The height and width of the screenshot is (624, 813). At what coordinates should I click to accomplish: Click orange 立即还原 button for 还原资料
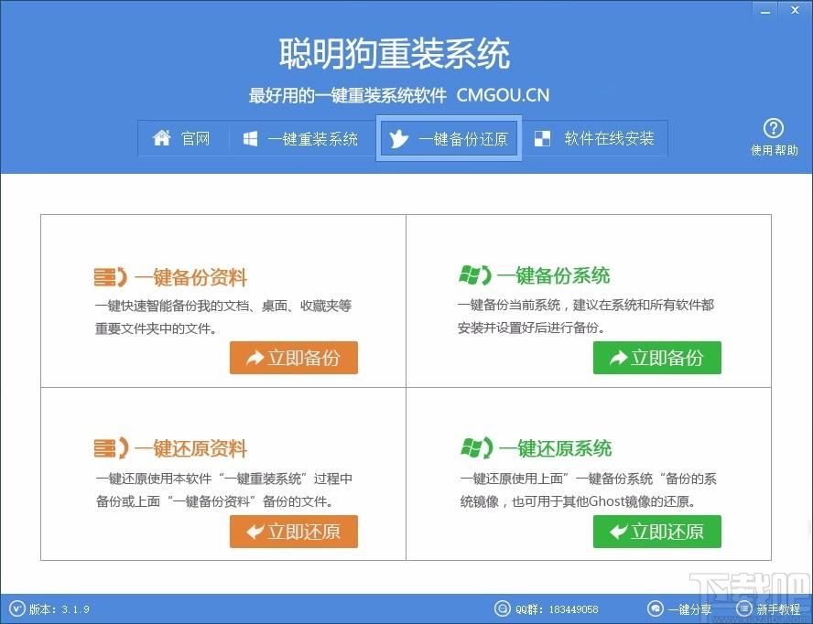(294, 532)
